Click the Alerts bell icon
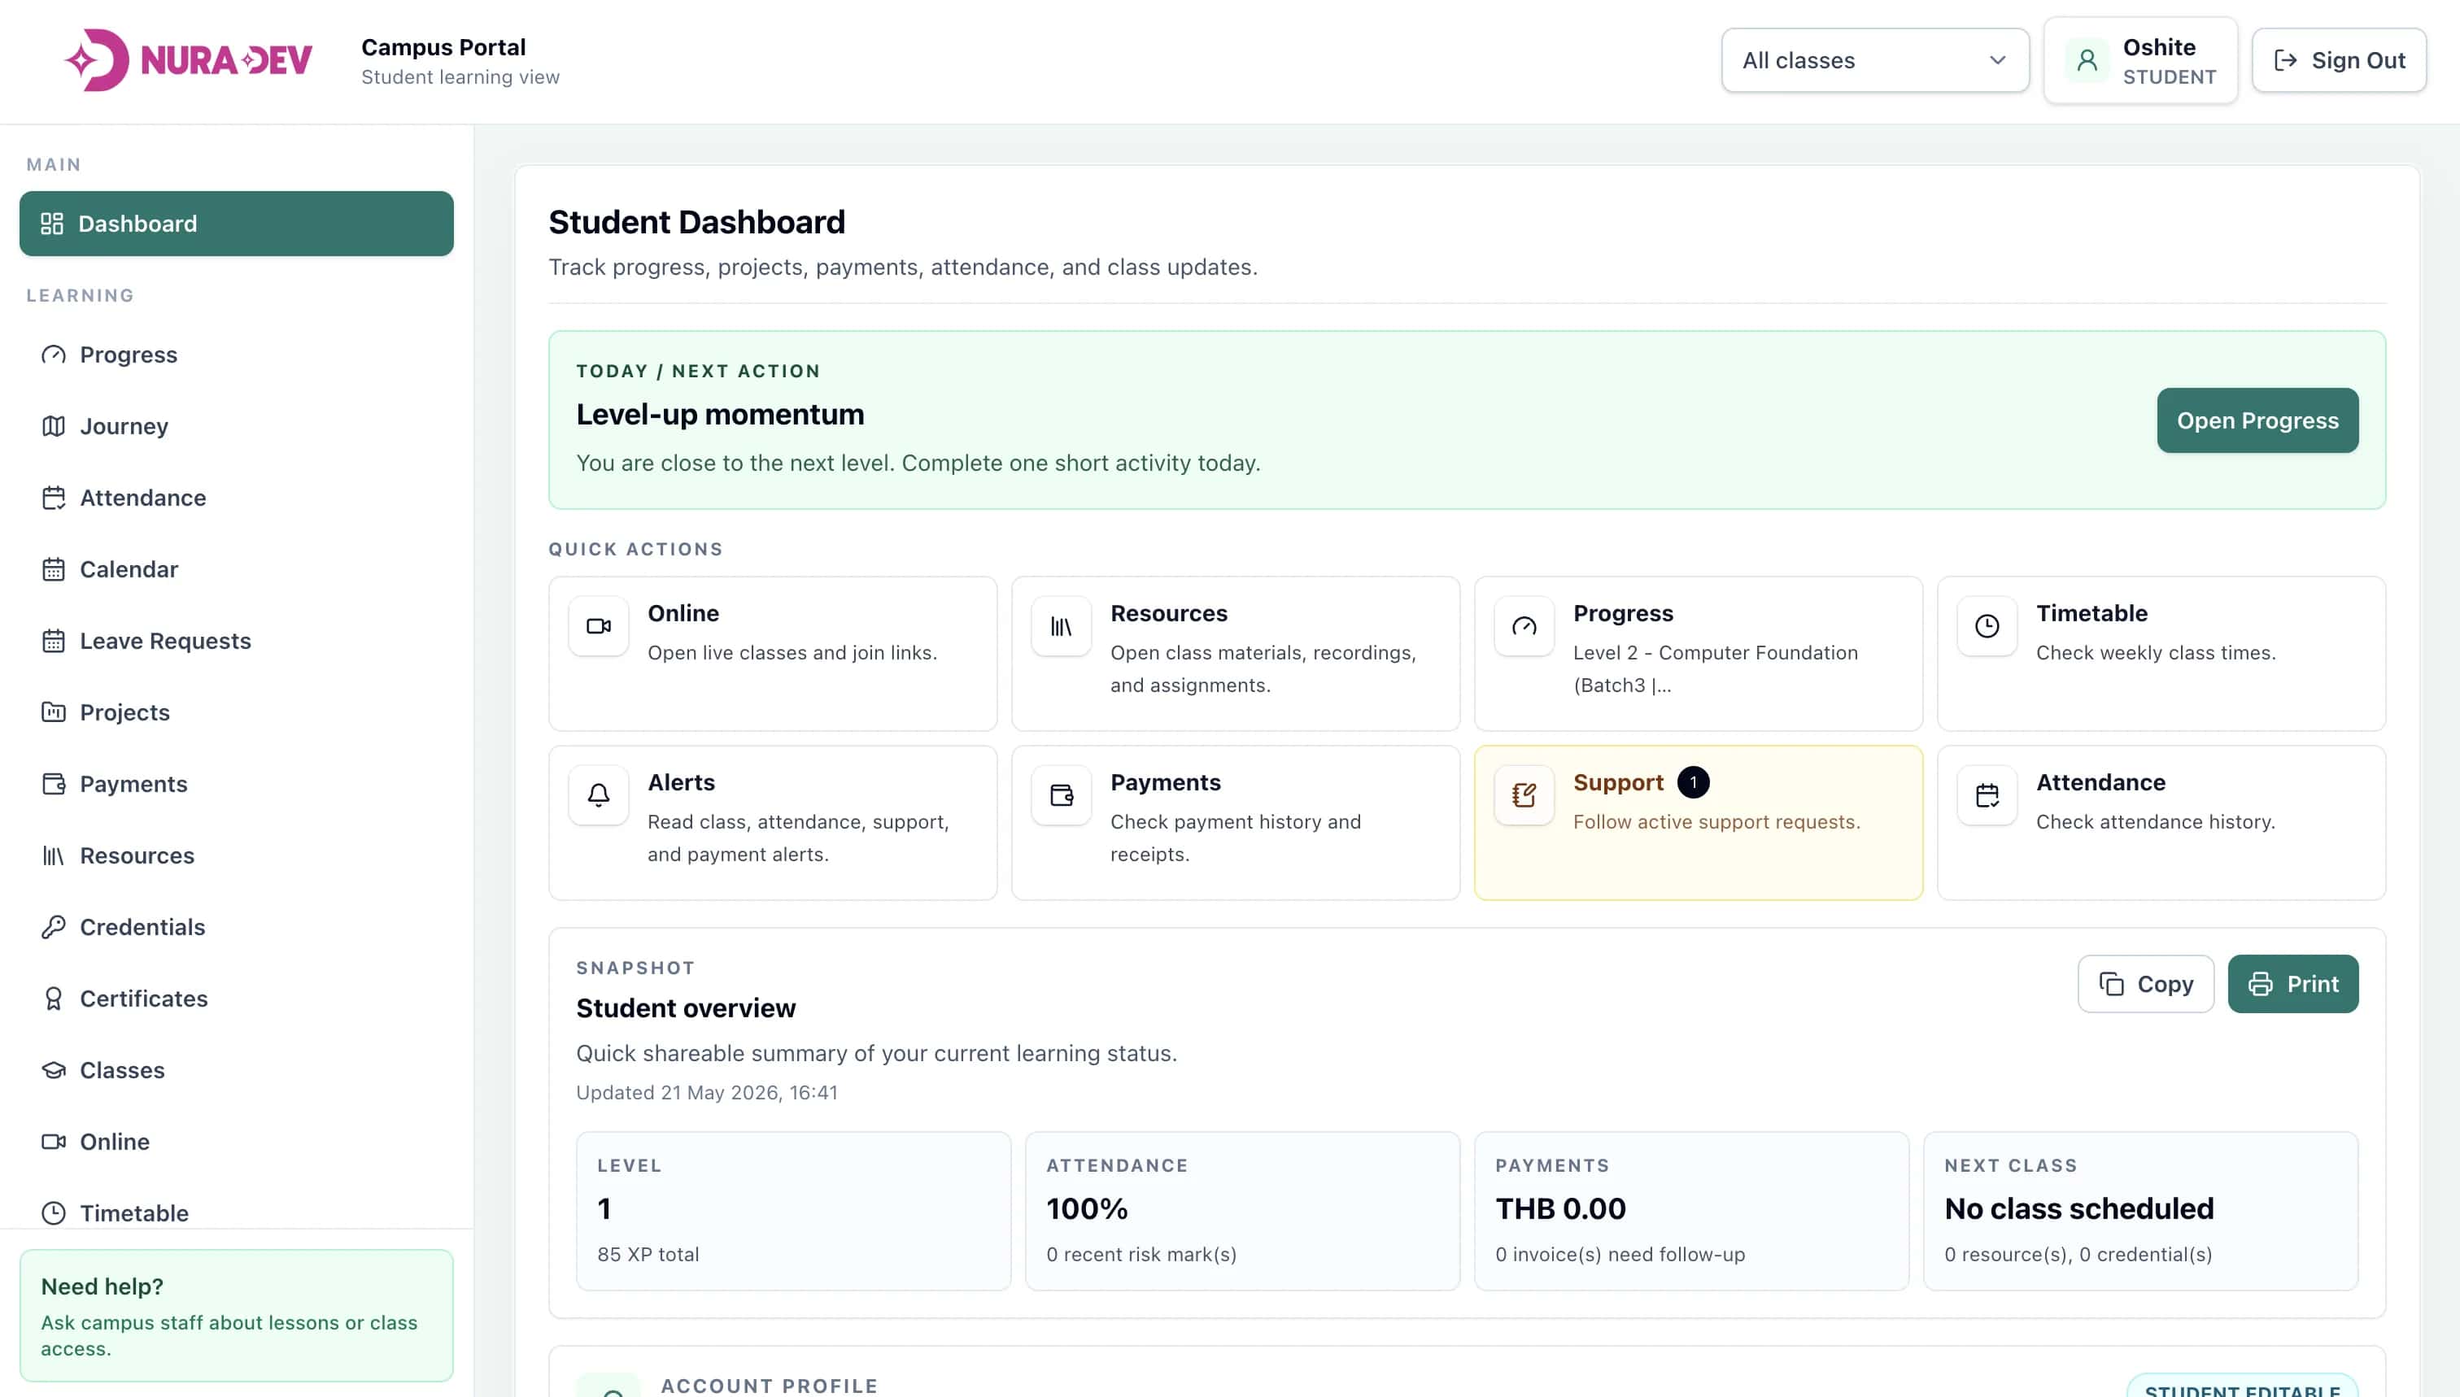2460x1397 pixels. point(599,795)
